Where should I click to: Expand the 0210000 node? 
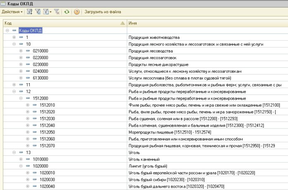[21, 51]
